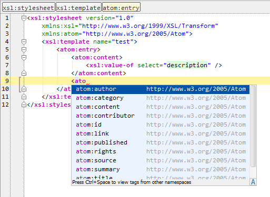
Task: Collapse the atom:content fold on line 6
Action: (24, 58)
